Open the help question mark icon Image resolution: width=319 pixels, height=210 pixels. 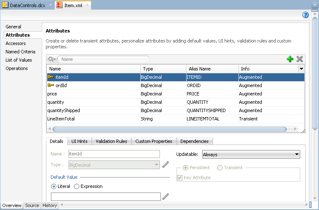(x=305, y=15)
